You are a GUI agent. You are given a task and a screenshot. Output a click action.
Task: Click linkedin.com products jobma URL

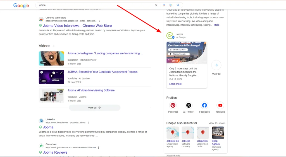65,123
